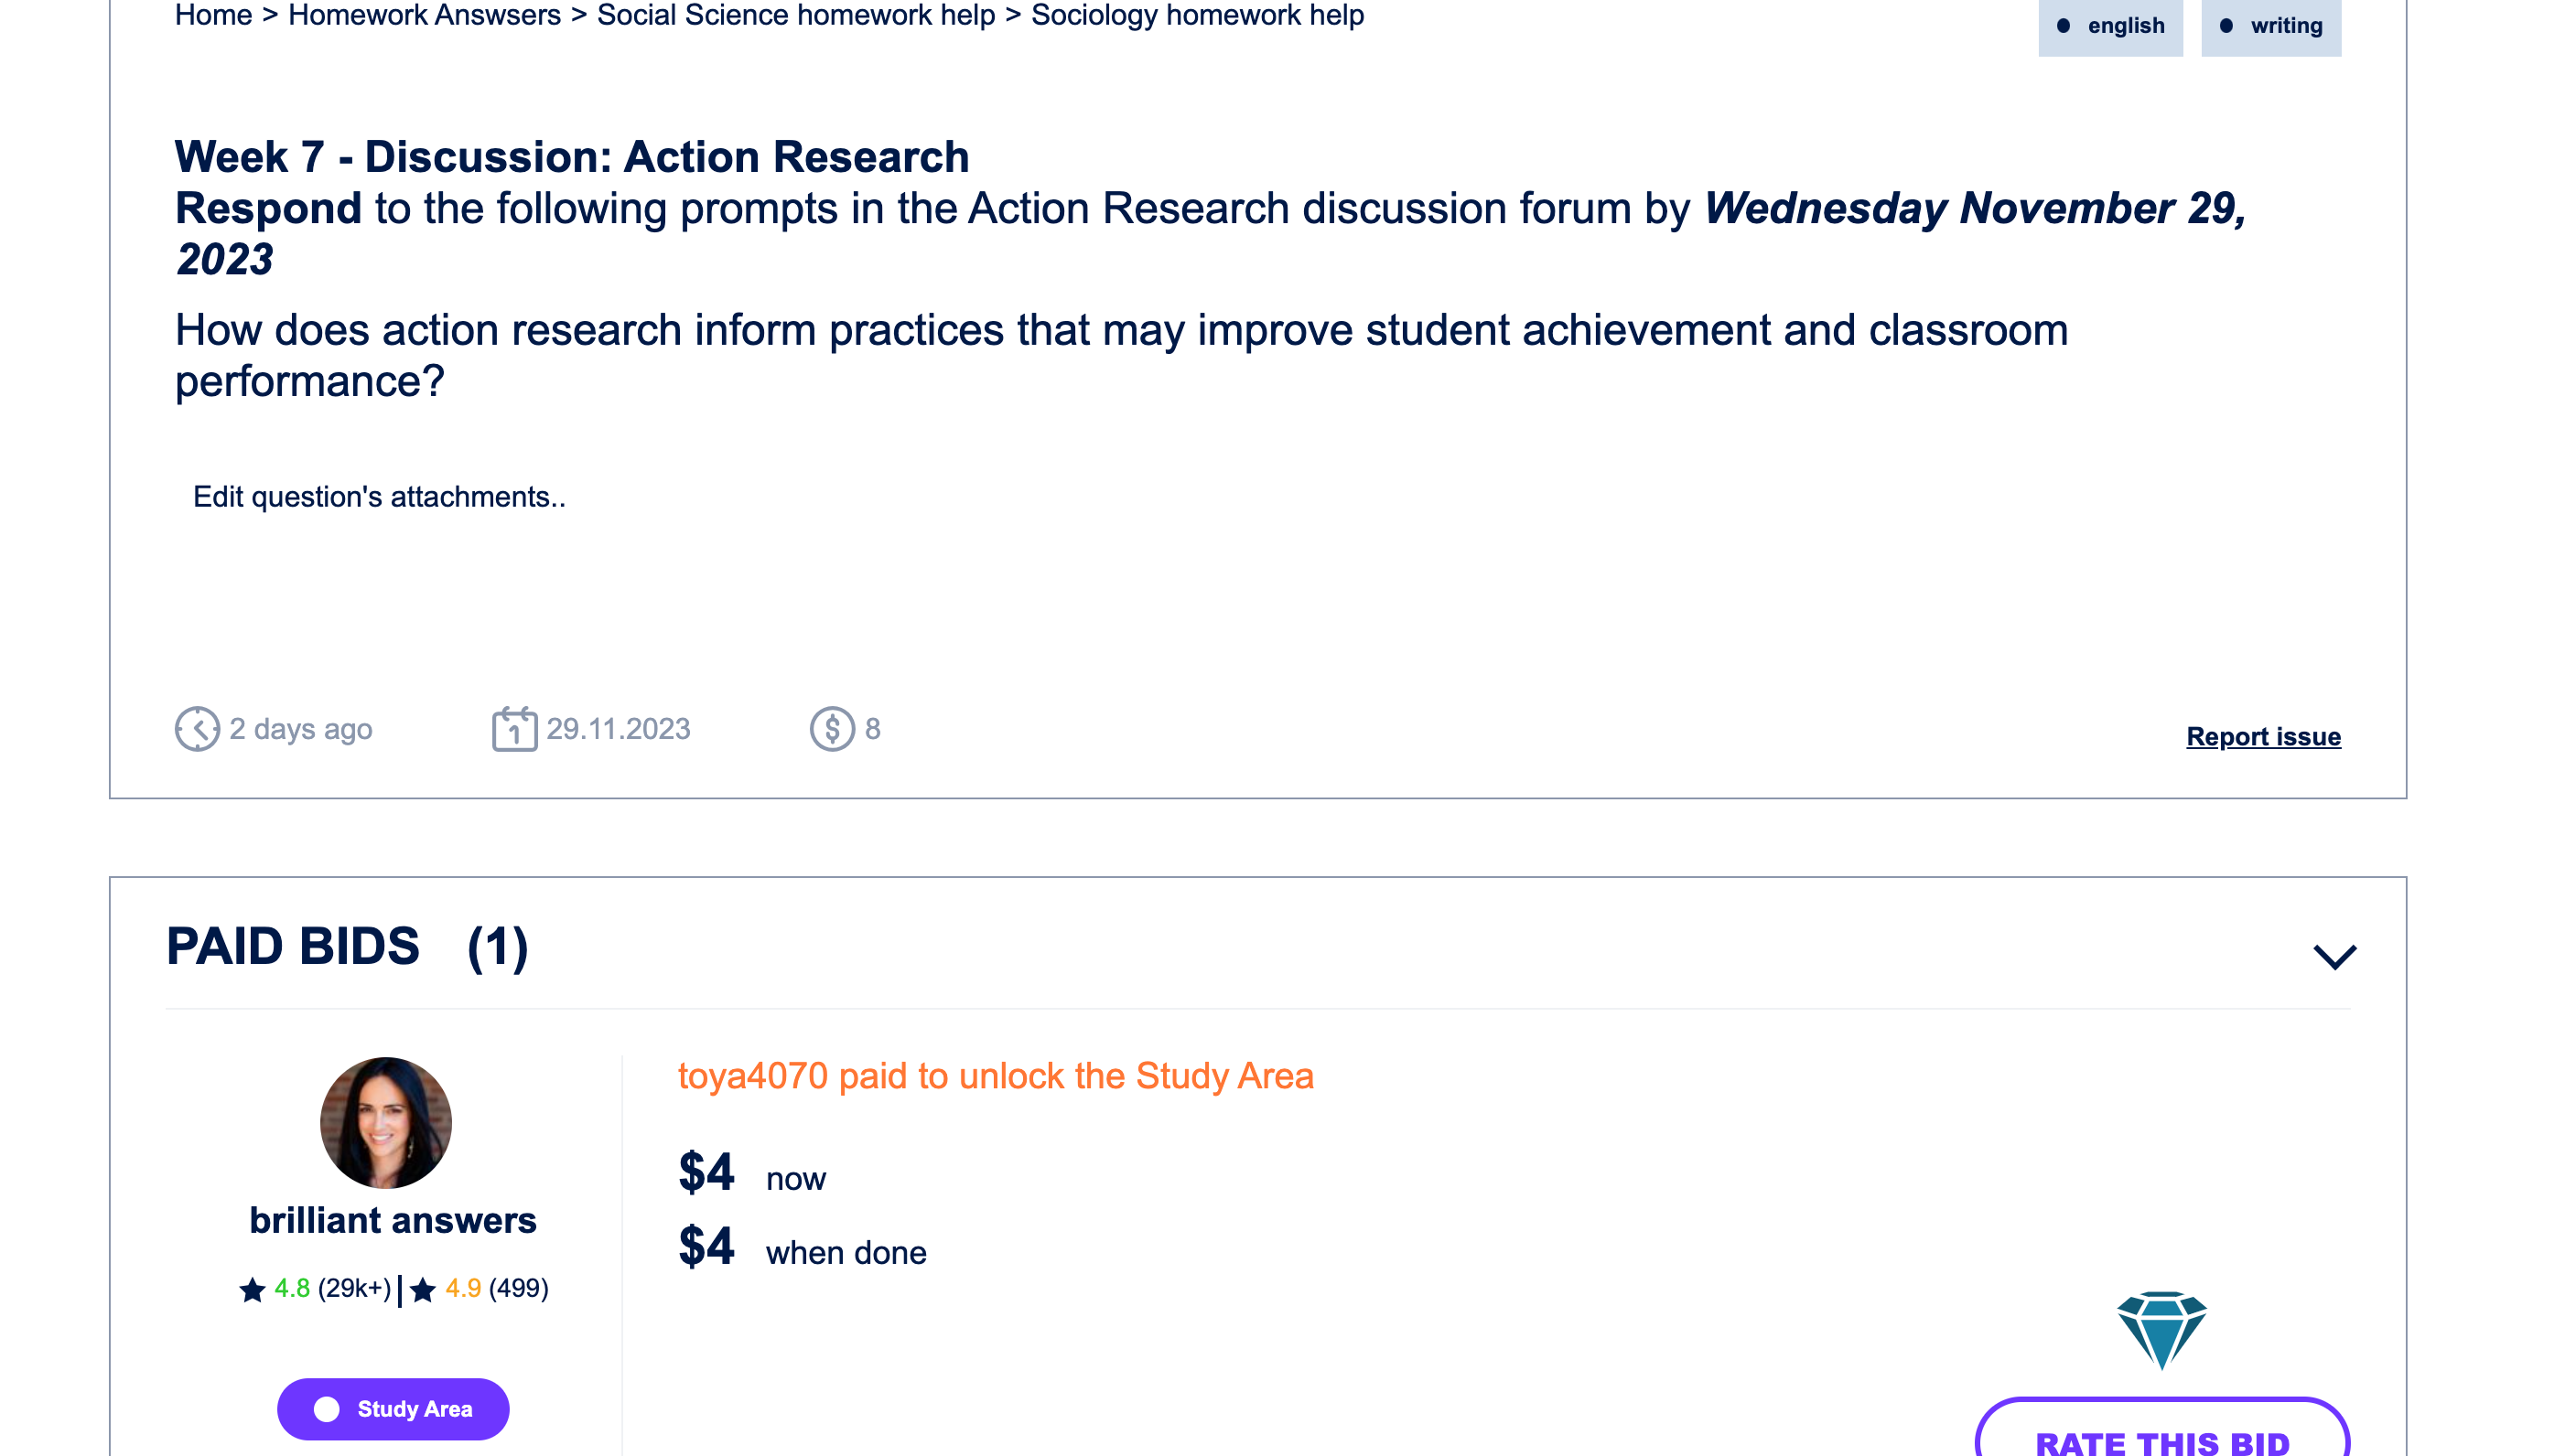The image size is (2576, 1456).
Task: Click the white dot on Study Area button
Action: [x=327, y=1409]
